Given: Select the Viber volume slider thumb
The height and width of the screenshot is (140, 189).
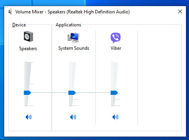Looking at the screenshot, I should [114, 93].
